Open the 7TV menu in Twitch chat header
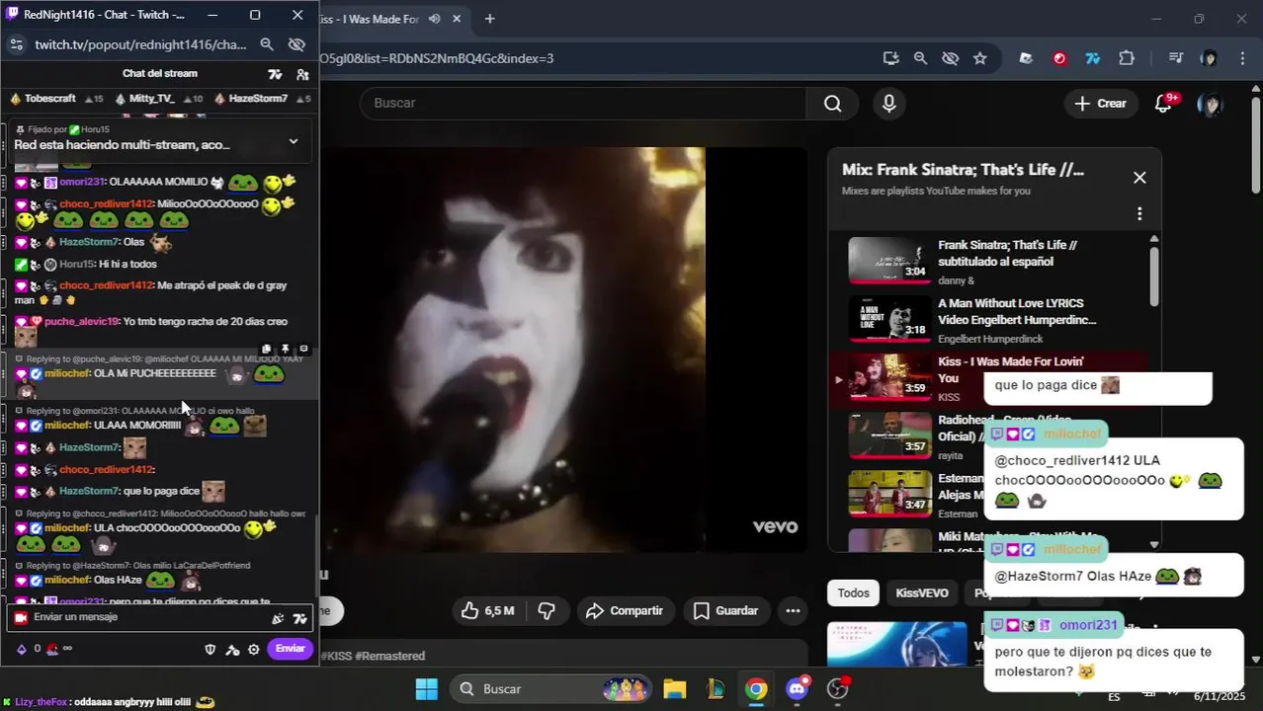The height and width of the screenshot is (711, 1263). coord(275,74)
